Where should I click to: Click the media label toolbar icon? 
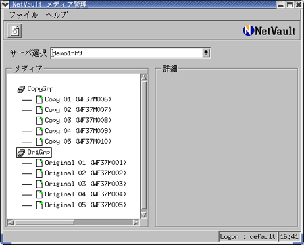click(x=15, y=30)
